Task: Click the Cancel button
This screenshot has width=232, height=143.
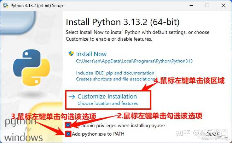Action: (212, 134)
